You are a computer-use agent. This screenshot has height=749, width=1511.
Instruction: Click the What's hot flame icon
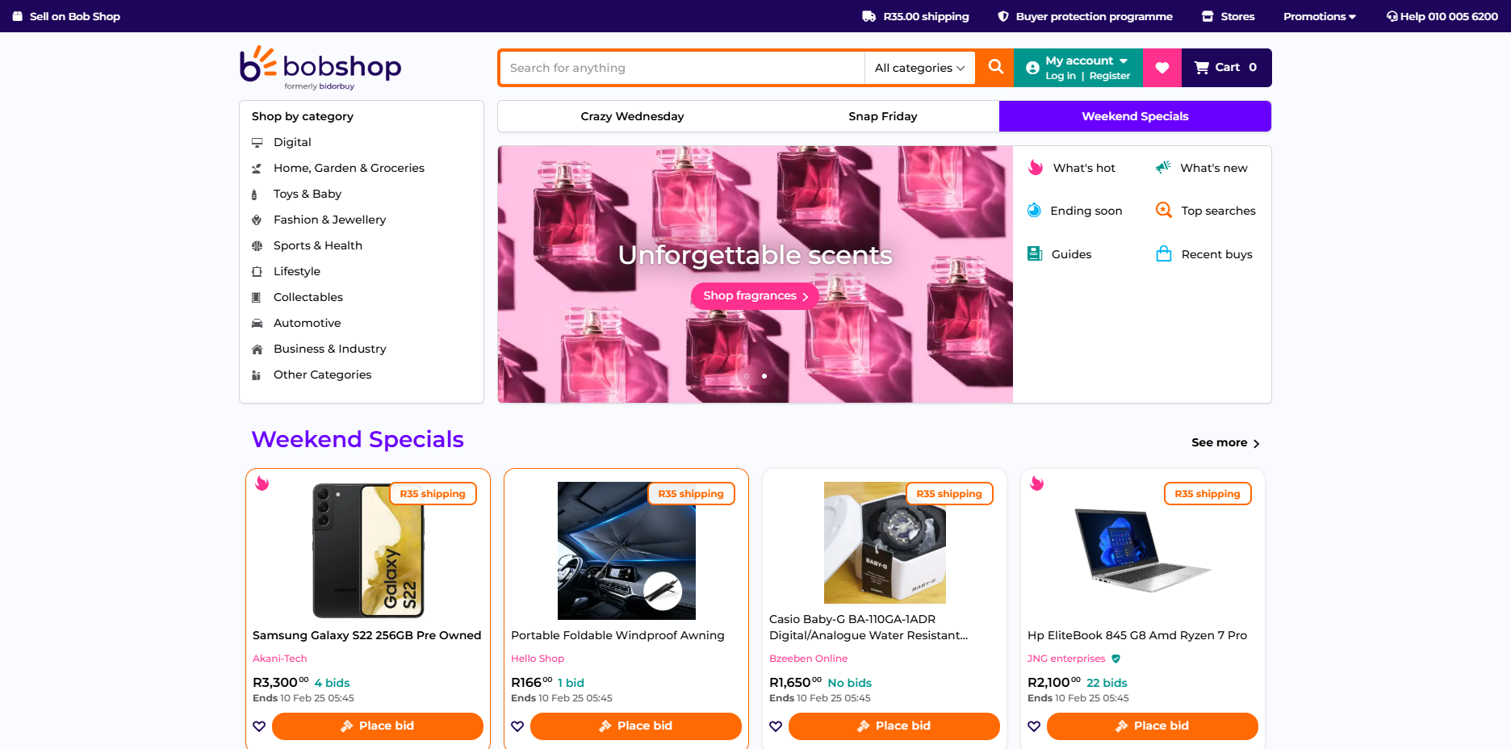1036,168
